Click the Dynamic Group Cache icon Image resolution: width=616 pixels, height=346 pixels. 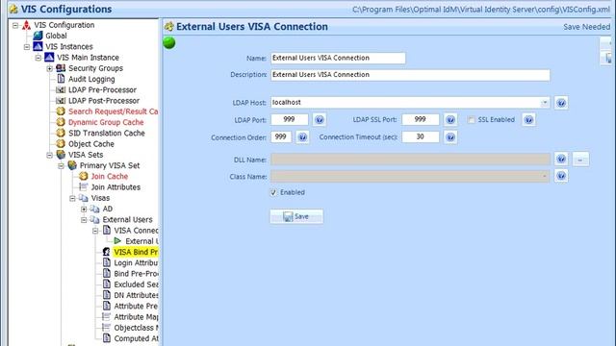(x=61, y=122)
